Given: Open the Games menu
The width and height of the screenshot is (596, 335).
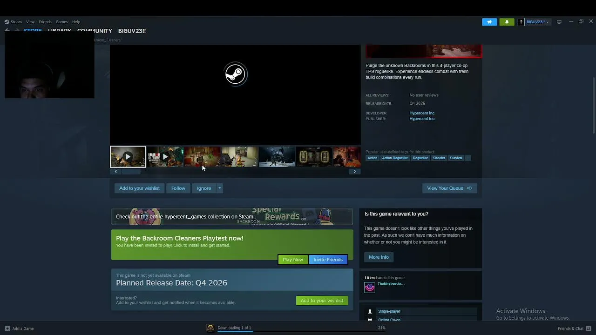Looking at the screenshot, I should pyautogui.click(x=62, y=22).
